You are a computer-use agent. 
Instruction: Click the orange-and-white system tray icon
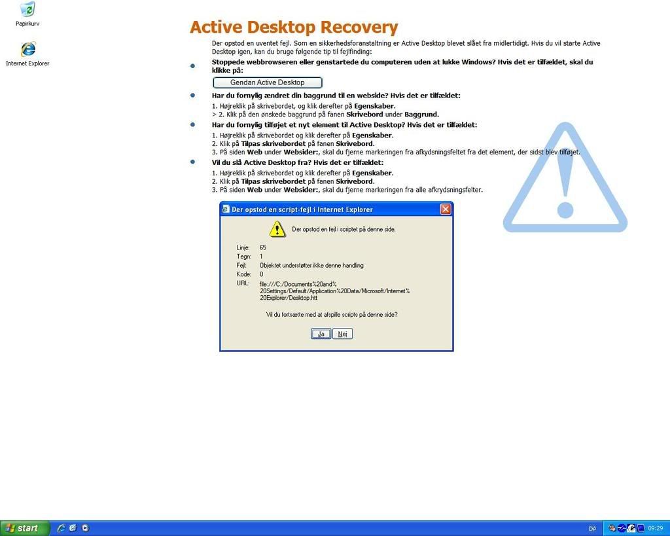(x=612, y=528)
